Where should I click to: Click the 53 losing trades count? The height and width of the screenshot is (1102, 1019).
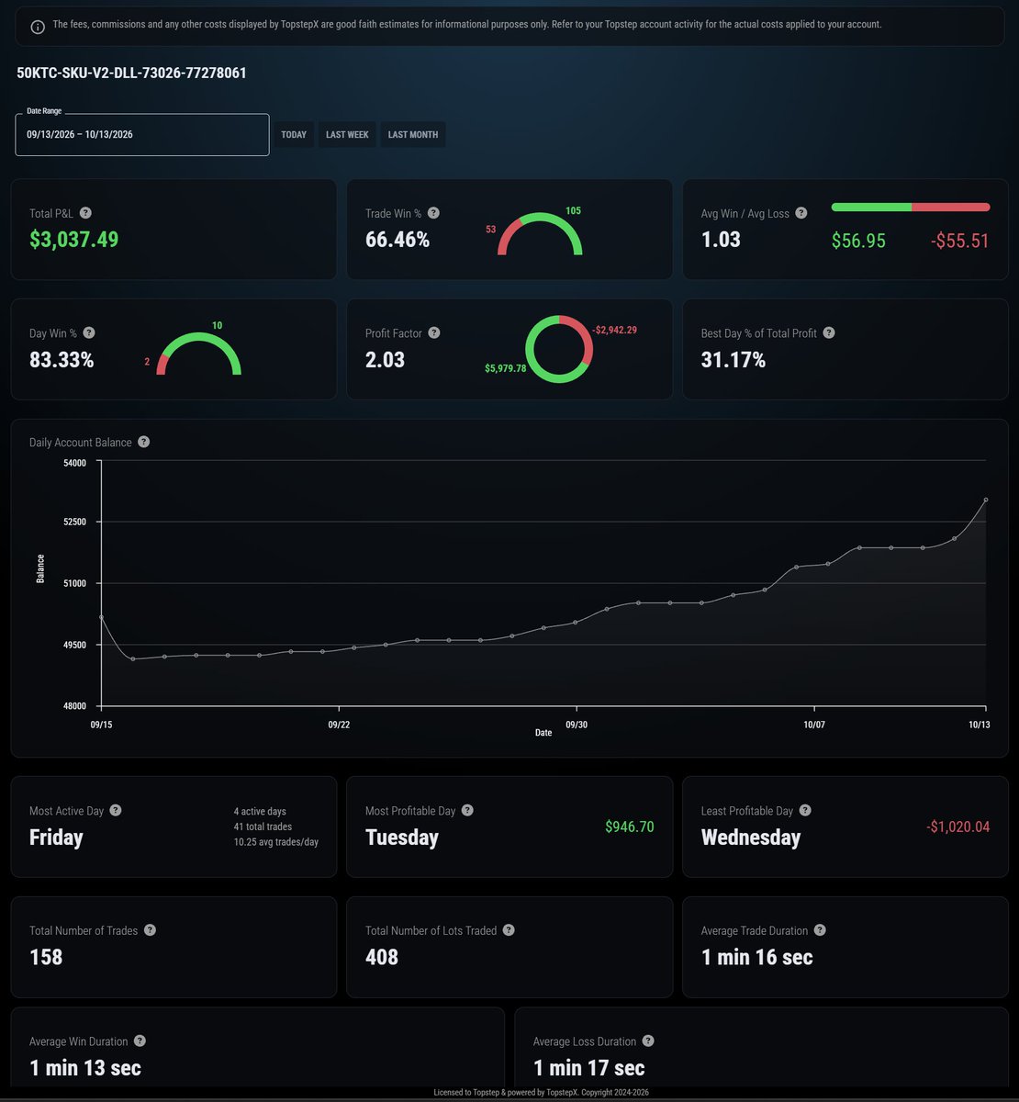tap(491, 230)
